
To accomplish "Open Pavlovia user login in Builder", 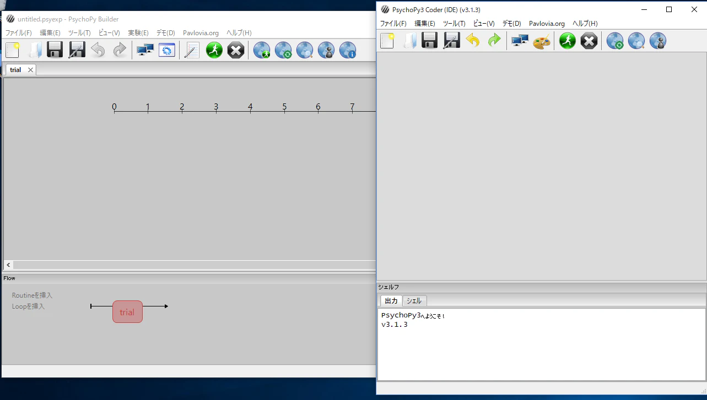I will [x=326, y=50].
